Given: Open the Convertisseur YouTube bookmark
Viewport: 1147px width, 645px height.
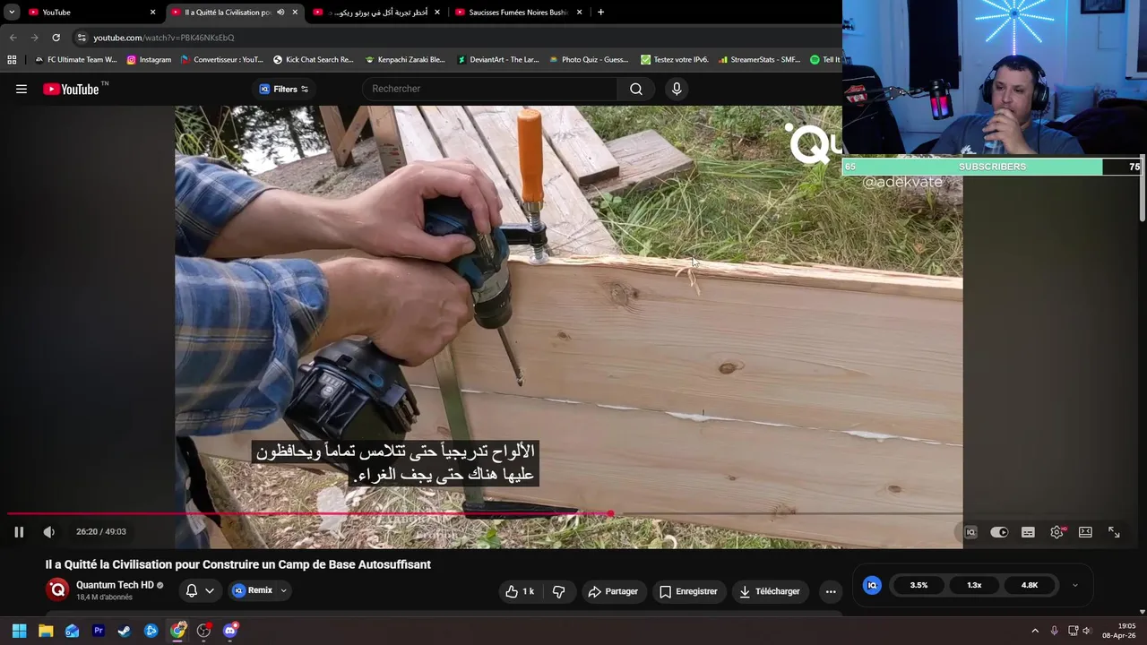Looking at the screenshot, I should pyautogui.click(x=222, y=60).
